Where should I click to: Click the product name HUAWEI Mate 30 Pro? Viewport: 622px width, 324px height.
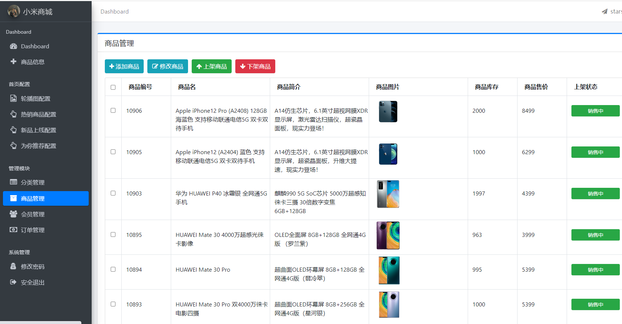[203, 270]
